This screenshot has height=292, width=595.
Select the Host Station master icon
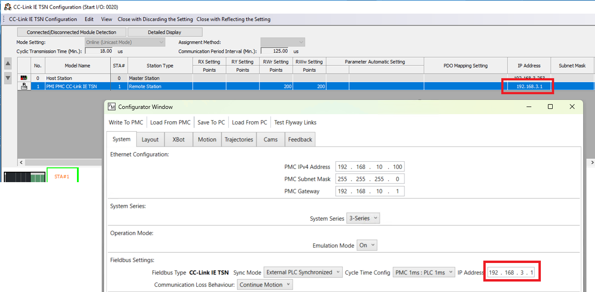pos(24,78)
